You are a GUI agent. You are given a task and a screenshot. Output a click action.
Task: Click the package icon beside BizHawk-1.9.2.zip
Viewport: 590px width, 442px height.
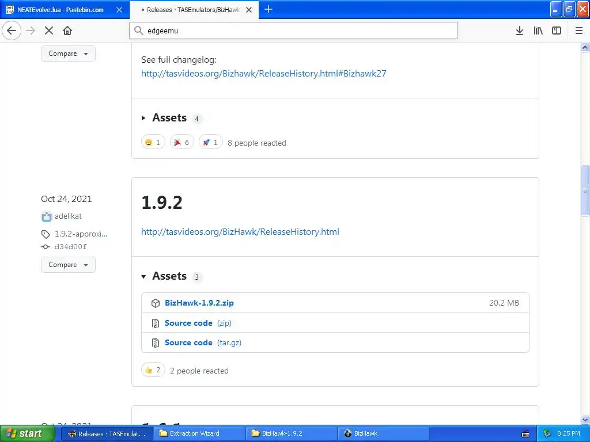(156, 303)
